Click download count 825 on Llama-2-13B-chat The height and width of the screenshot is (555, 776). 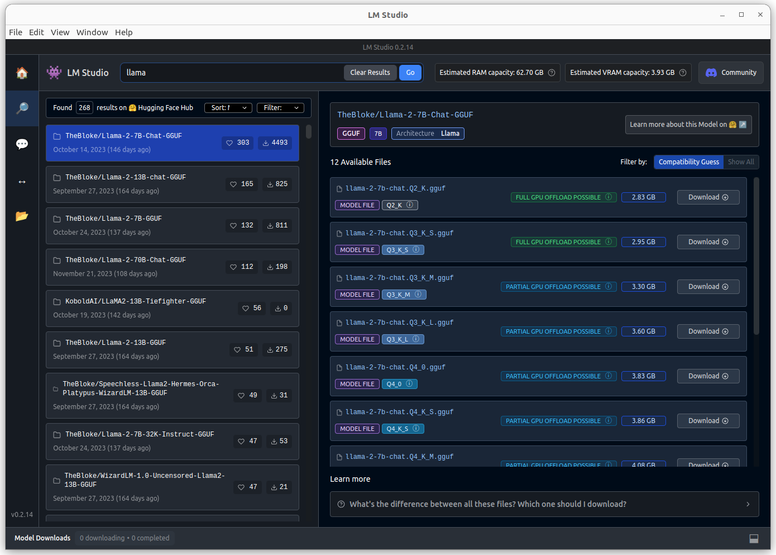click(277, 184)
